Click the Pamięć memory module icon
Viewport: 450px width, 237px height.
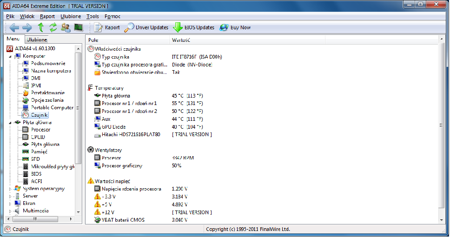(x=26, y=152)
